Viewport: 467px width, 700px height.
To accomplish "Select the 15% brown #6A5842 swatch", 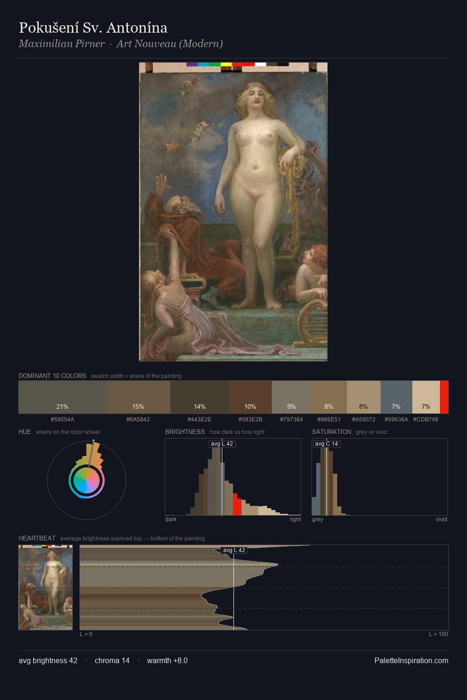I will point(138,397).
